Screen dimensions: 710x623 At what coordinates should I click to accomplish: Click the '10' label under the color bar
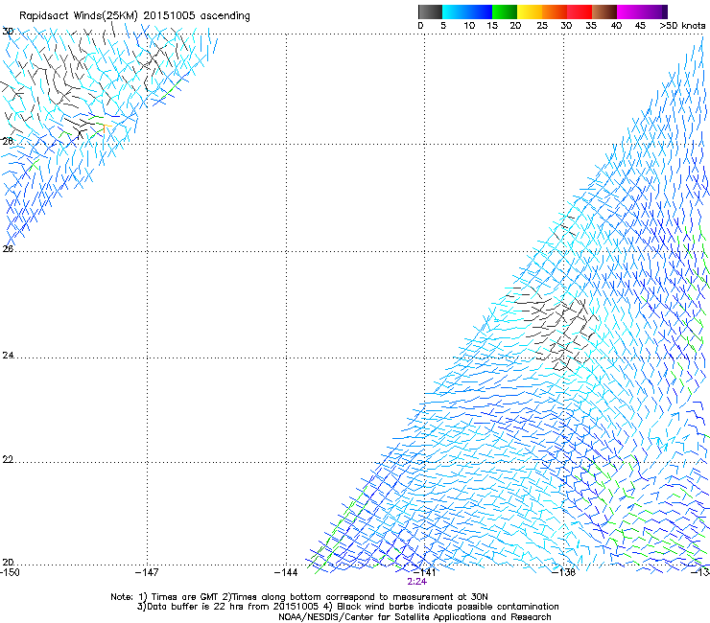tap(469, 26)
